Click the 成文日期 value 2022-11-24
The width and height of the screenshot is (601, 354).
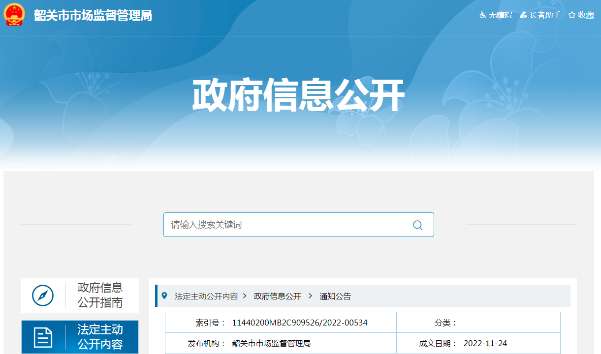pos(485,343)
